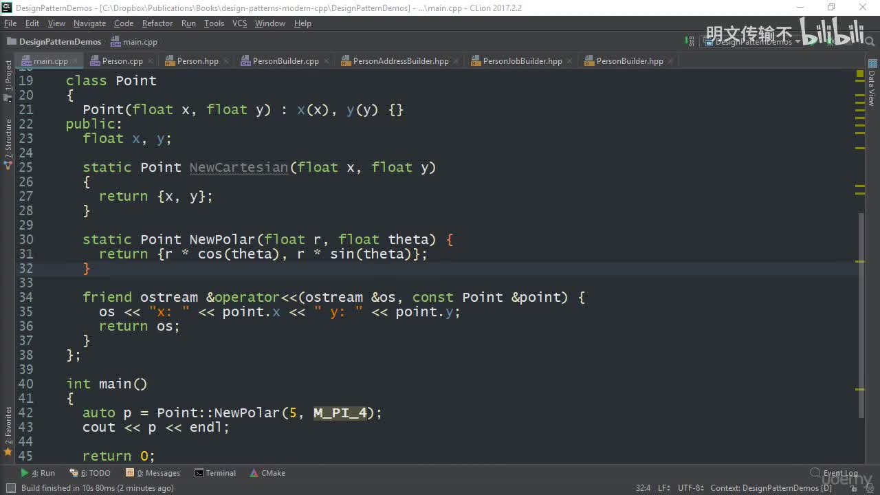Open the Edit menu
Viewport: 880px width, 495px height.
(32, 23)
